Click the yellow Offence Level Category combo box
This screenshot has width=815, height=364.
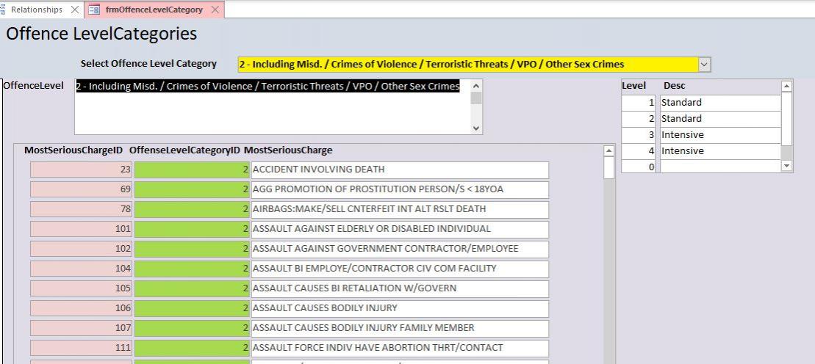pos(468,65)
